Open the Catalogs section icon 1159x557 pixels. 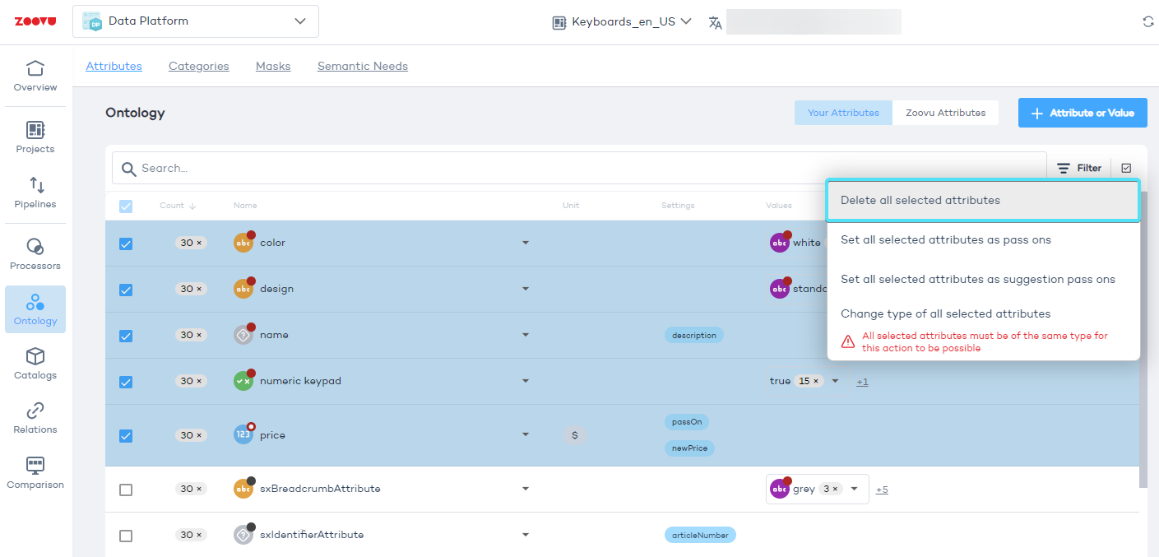(35, 356)
